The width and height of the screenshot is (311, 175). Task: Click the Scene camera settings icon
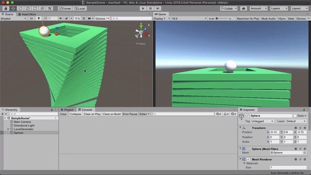click(89, 18)
